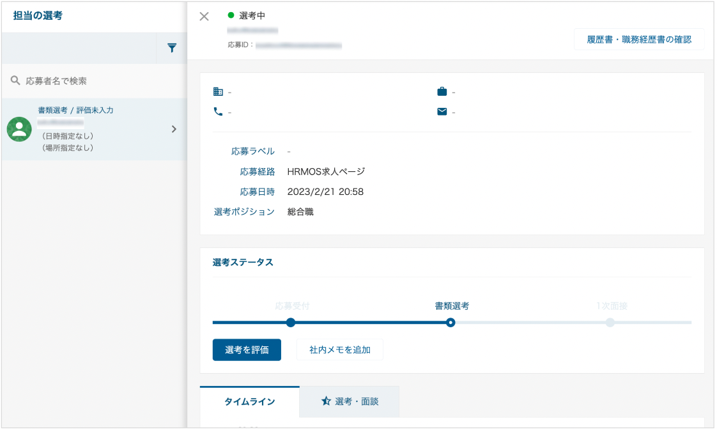Open 履歴書・職務経歴書の確認
Viewport: 717px width, 430px height.
pyautogui.click(x=639, y=40)
